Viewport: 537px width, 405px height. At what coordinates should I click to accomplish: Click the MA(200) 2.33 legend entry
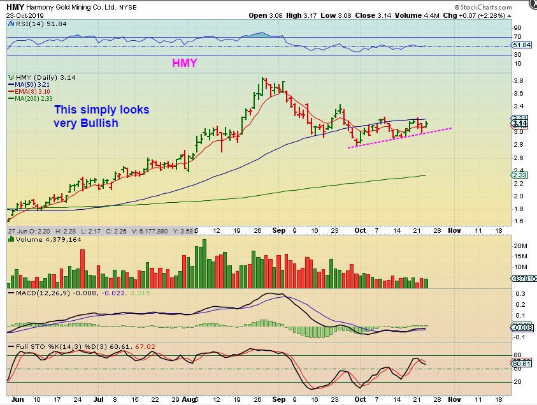(x=31, y=98)
